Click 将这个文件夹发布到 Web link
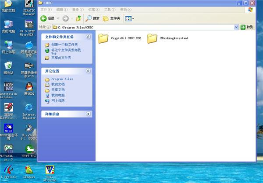263x183 pixels. [x=66, y=52]
